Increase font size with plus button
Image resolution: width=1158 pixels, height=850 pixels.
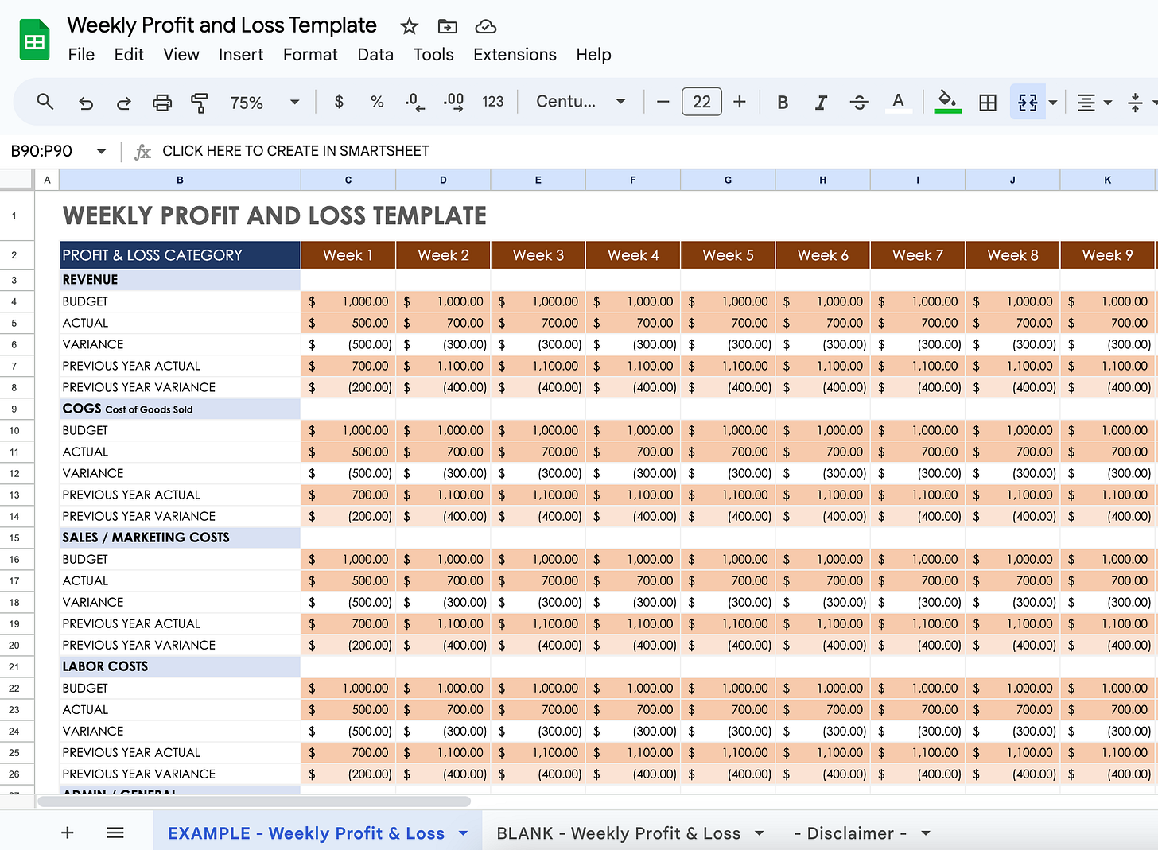[x=740, y=102]
